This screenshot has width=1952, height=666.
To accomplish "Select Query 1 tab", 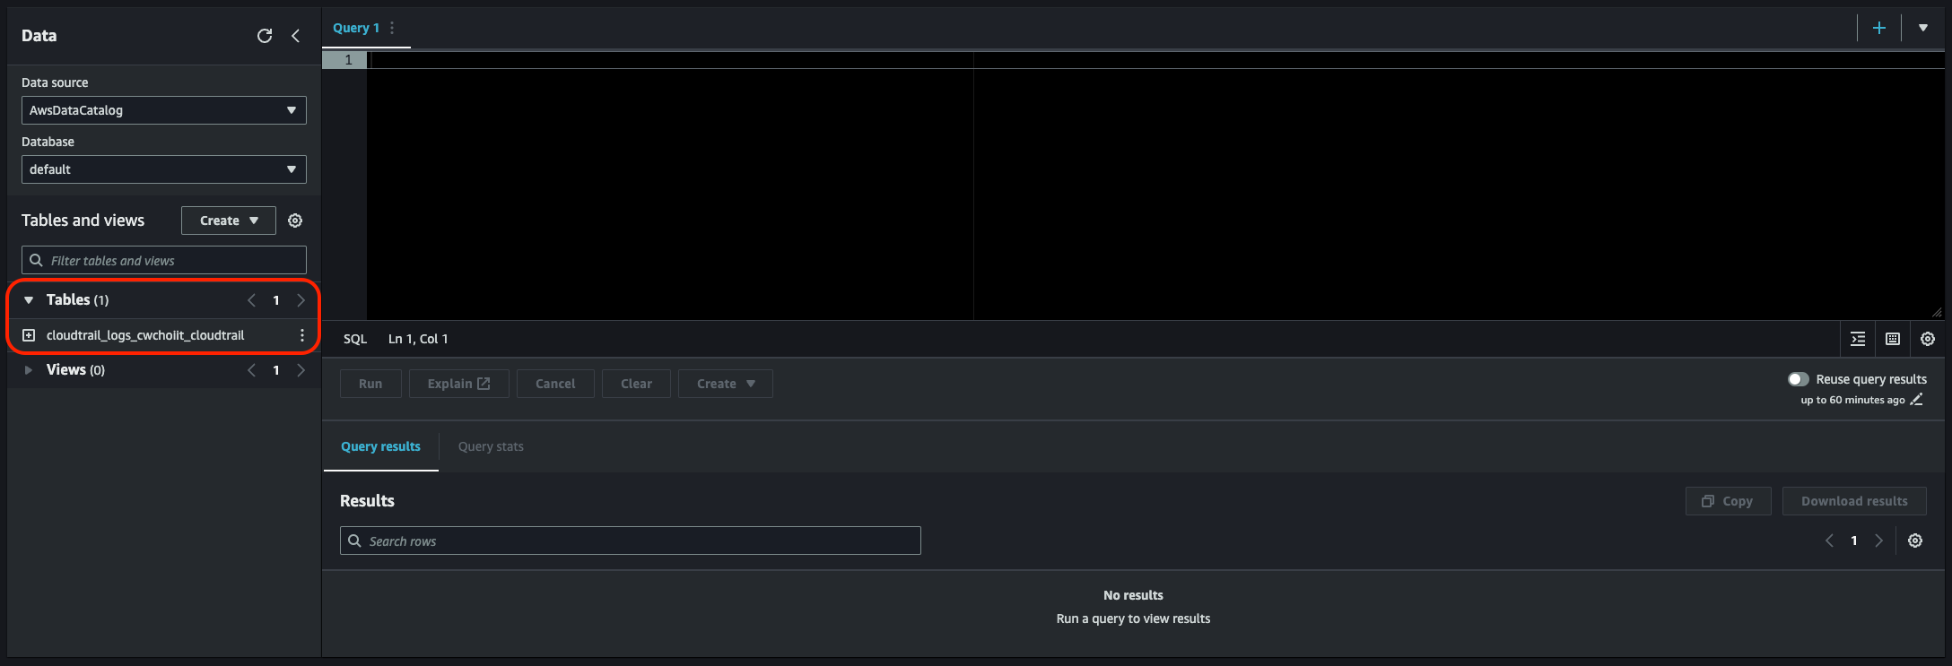I will tap(356, 28).
